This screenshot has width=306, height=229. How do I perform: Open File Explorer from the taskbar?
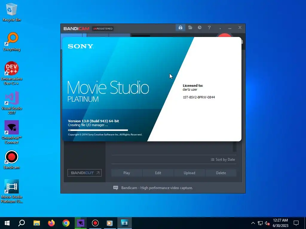(x=36, y=223)
